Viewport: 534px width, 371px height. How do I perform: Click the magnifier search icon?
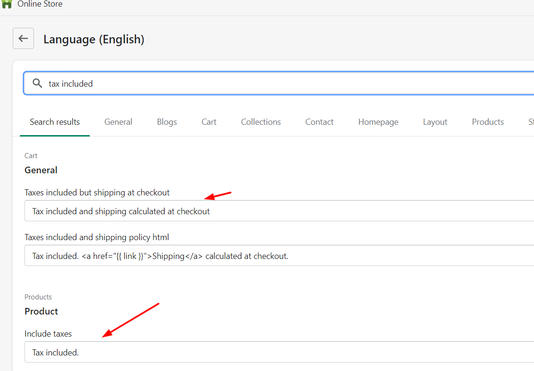point(37,83)
